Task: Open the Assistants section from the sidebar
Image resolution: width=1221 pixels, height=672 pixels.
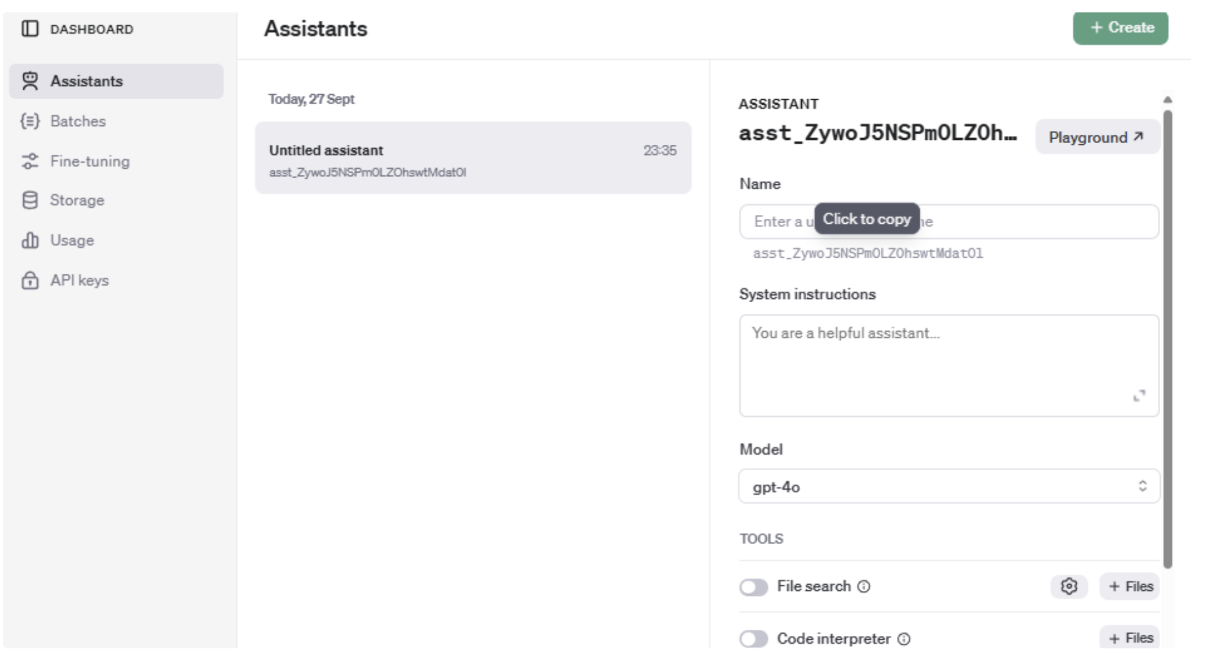Action: [x=86, y=81]
